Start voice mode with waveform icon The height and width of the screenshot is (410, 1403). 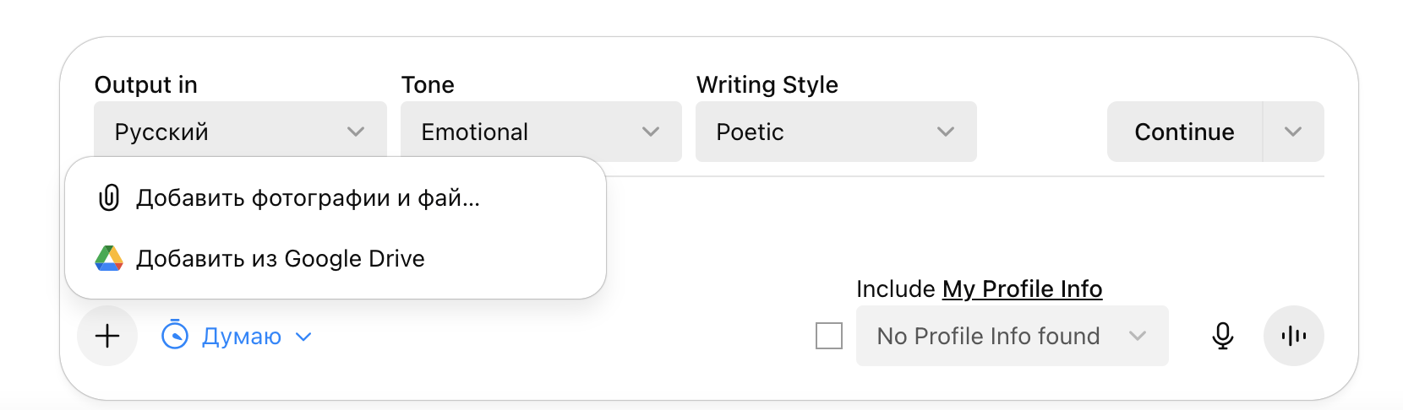point(1293,336)
